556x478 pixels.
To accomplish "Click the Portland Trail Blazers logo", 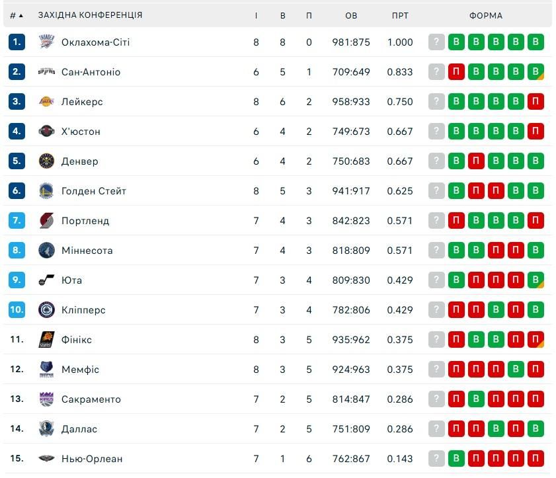I will (46, 221).
